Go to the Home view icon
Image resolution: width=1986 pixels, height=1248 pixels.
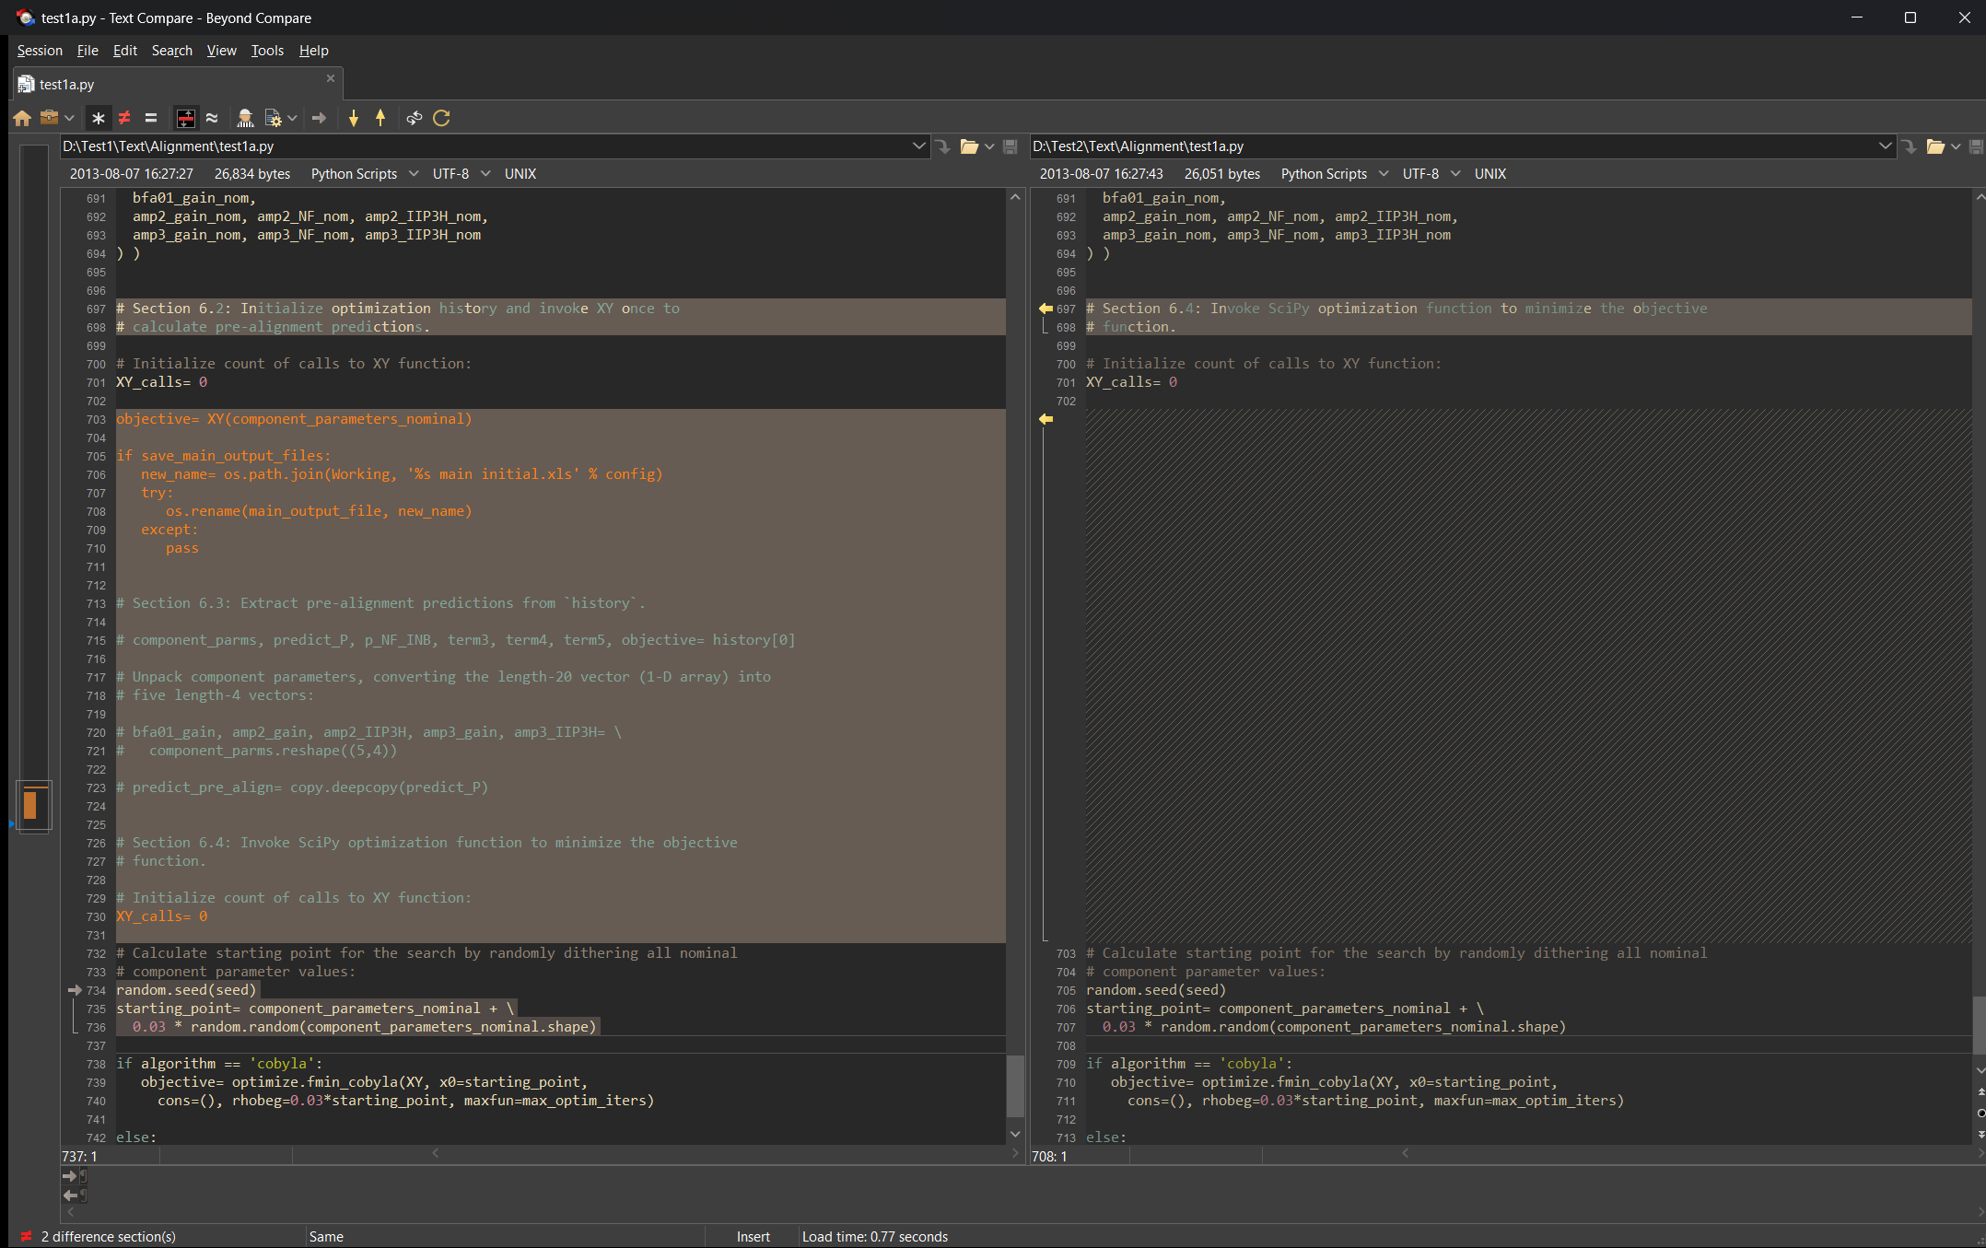(22, 118)
